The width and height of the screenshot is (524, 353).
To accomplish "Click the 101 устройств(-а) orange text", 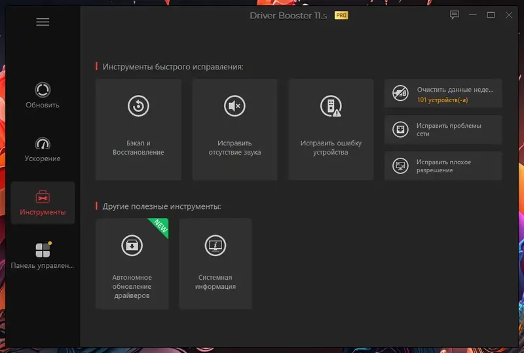I will click(443, 100).
